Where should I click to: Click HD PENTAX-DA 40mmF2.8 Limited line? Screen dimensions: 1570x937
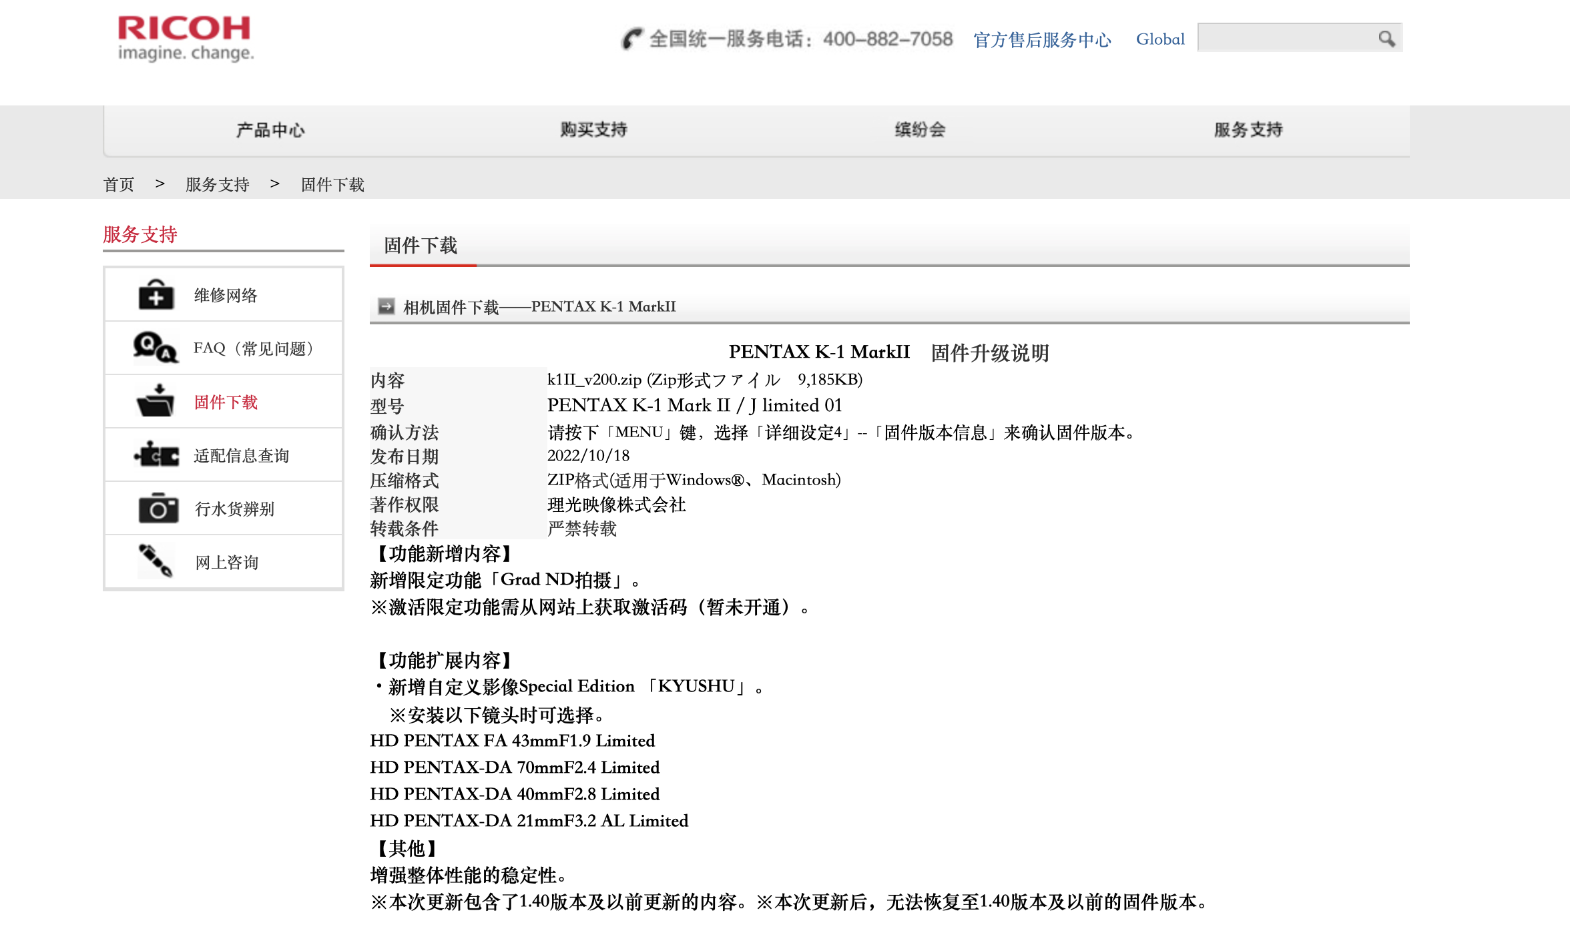[515, 794]
